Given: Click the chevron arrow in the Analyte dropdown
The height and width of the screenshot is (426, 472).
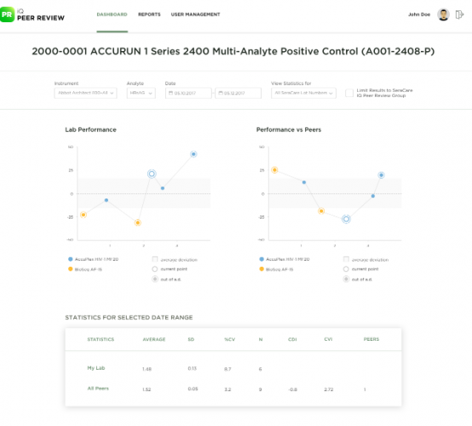Looking at the screenshot, I should [x=150, y=93].
